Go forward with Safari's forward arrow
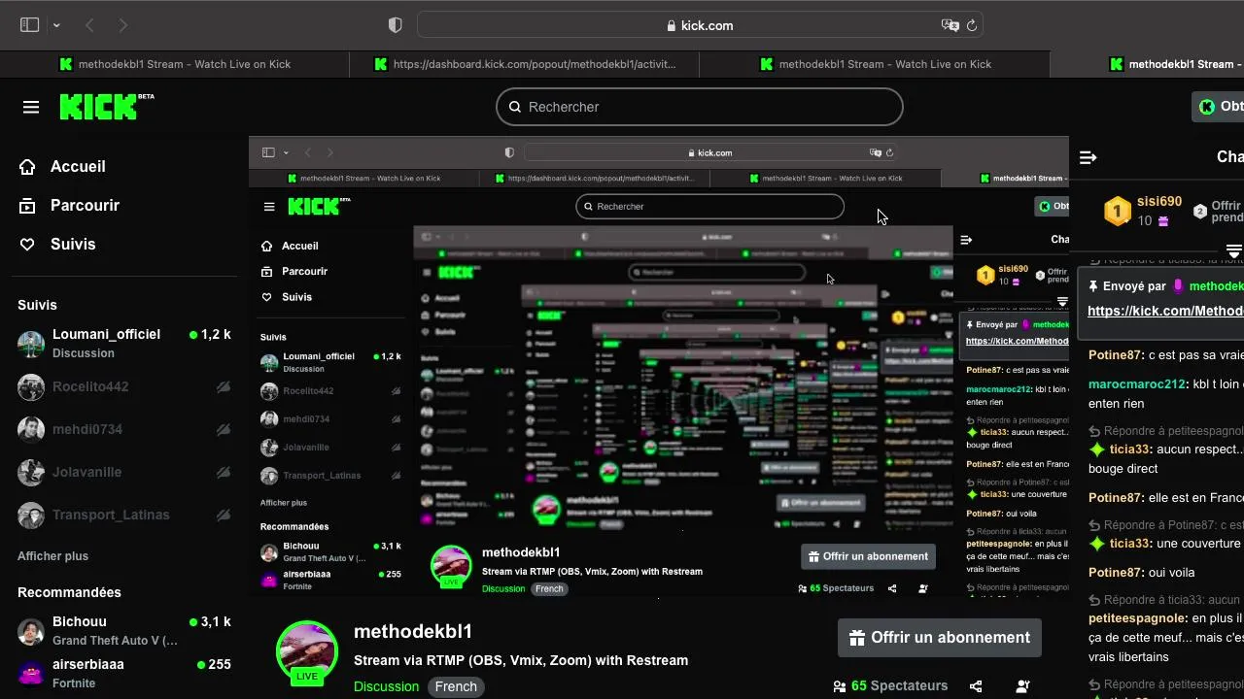The width and height of the screenshot is (1244, 699). click(x=122, y=25)
